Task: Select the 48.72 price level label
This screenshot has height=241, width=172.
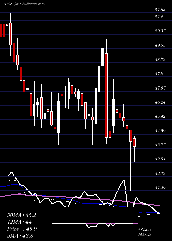Action: click(160, 60)
